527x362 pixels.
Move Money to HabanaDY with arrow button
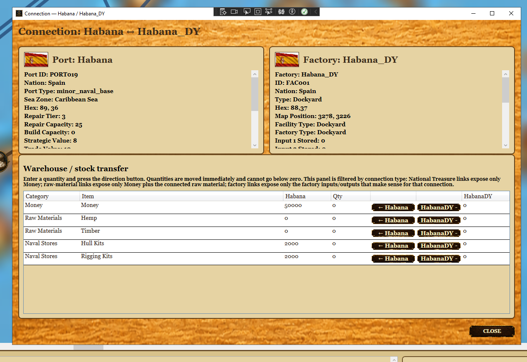pyautogui.click(x=439, y=207)
